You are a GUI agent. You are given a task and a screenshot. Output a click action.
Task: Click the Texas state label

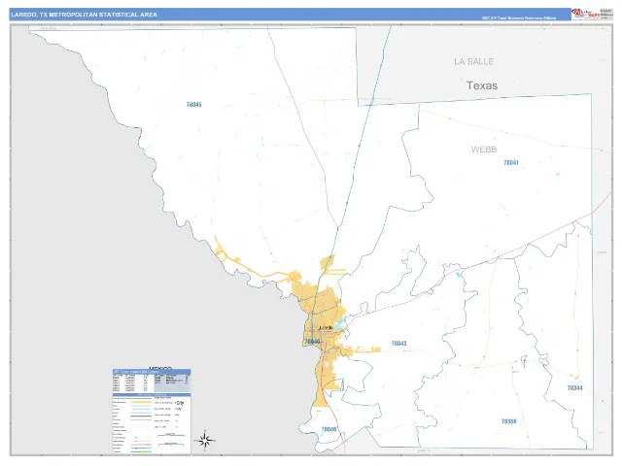[482, 85]
